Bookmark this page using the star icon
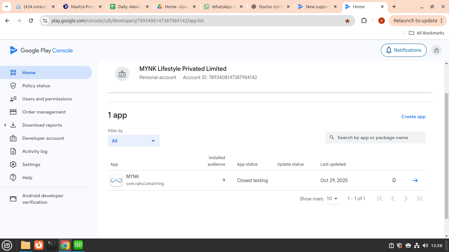Screen dimensions: 449x252 (x=347, y=21)
